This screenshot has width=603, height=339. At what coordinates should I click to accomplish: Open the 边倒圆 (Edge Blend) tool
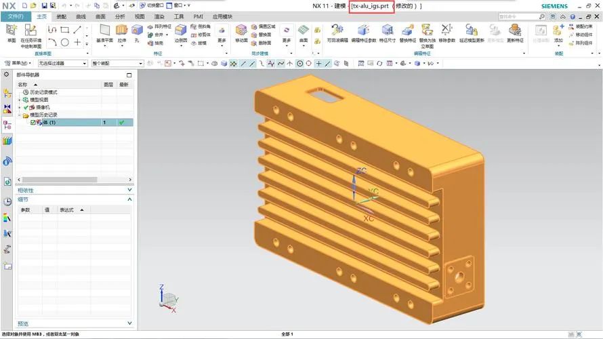(x=181, y=32)
